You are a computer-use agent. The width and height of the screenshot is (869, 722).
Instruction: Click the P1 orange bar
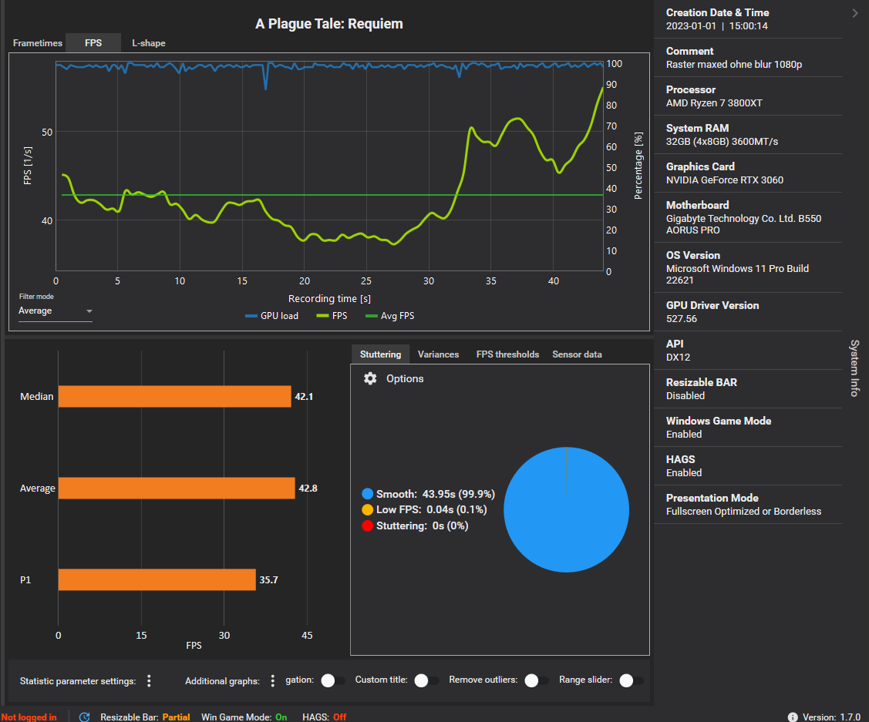pos(157,579)
